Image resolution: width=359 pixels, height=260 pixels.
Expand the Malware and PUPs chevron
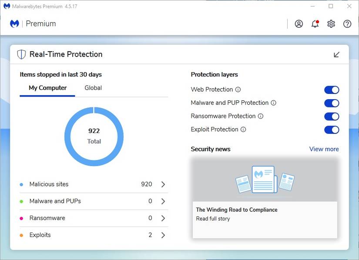(163, 201)
